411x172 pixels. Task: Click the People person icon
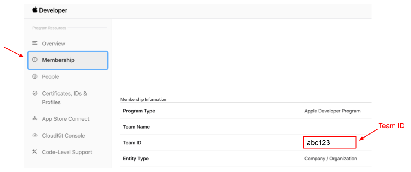point(34,77)
